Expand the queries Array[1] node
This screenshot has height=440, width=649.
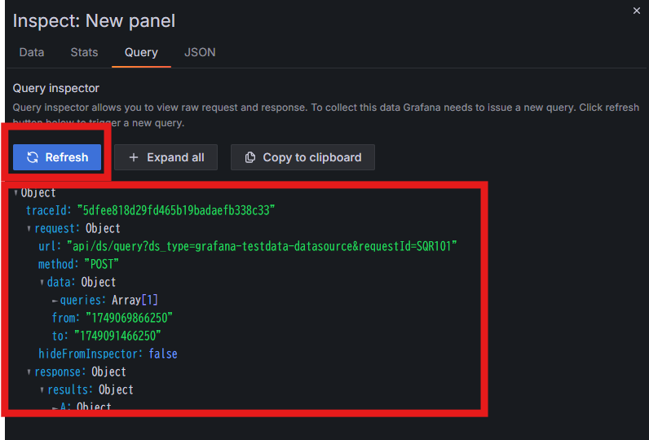pos(55,301)
